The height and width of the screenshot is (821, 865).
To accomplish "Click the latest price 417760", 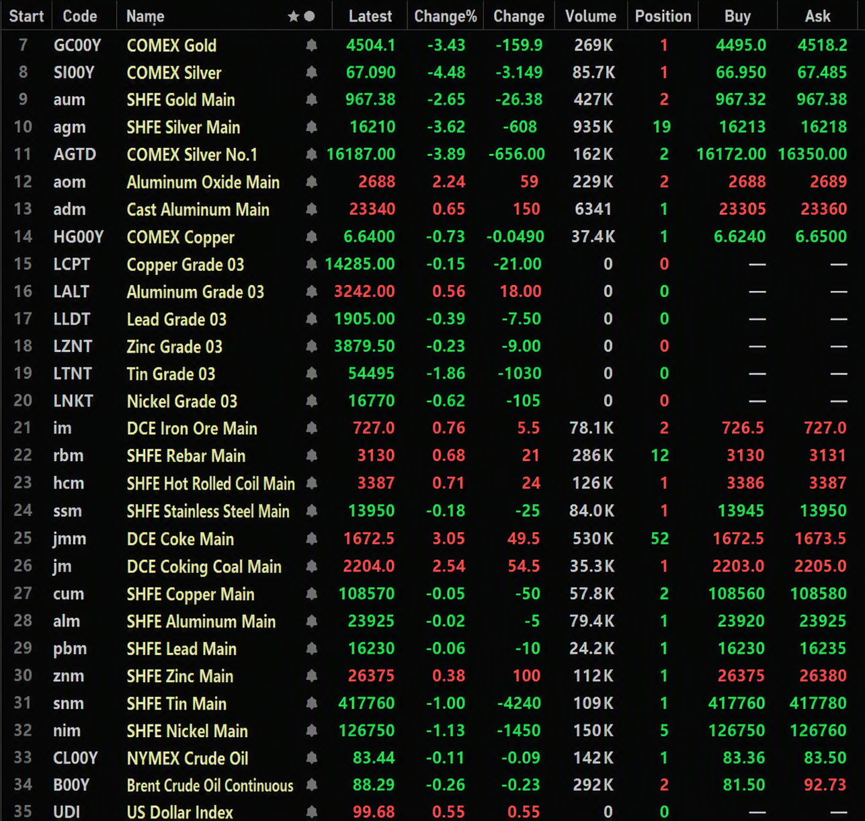I will [366, 703].
